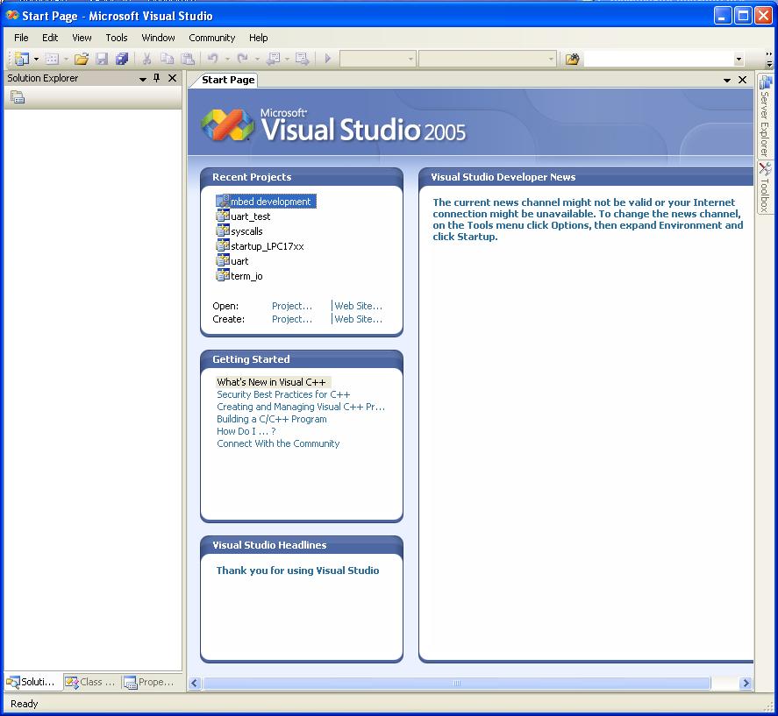Viewport: 778px width, 716px height.
Task: Click the Save icon in the toolbar
Action: tap(102, 59)
